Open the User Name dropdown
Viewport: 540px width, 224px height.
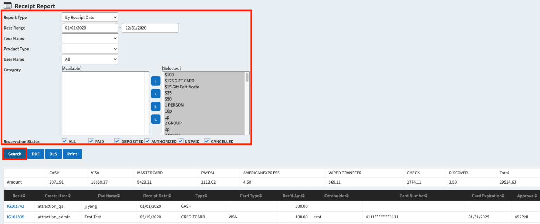click(90, 59)
